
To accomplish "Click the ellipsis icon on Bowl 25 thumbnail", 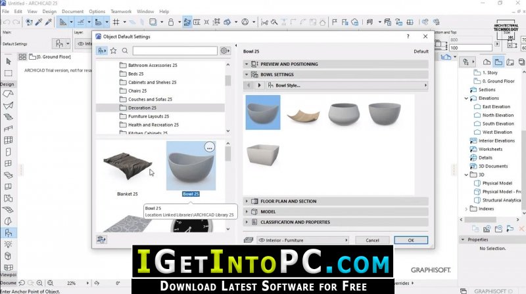I will [x=209, y=148].
